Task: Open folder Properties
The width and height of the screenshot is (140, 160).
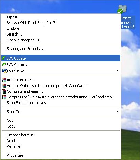Action: (x=61, y=155)
